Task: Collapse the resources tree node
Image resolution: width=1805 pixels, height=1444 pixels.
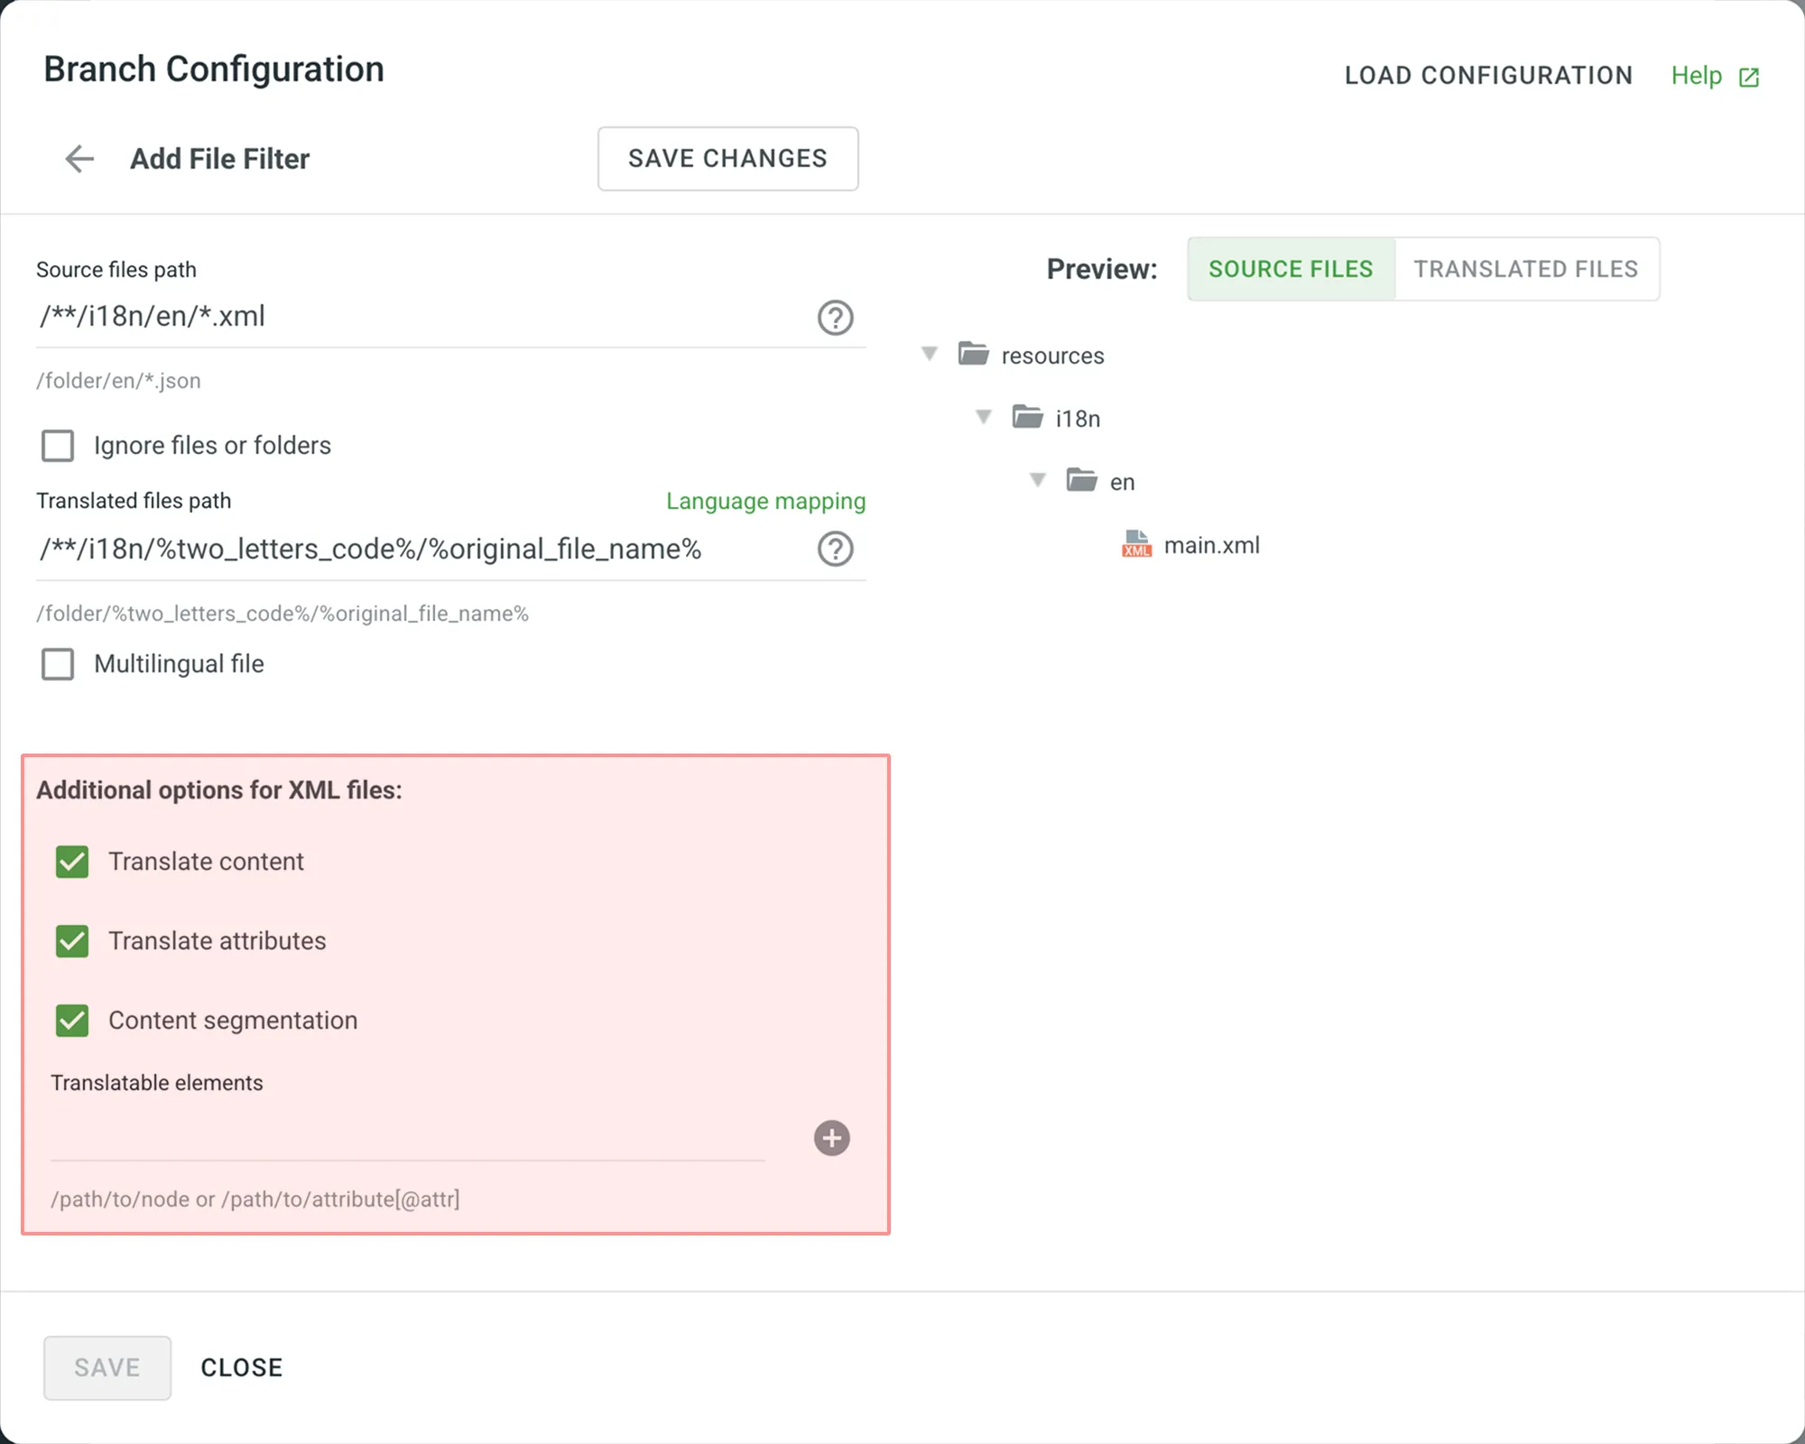Action: pyautogui.click(x=930, y=354)
